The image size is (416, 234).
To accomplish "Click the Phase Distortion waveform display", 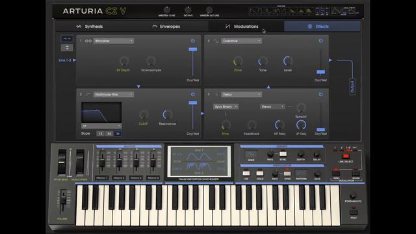I will [x=199, y=161].
